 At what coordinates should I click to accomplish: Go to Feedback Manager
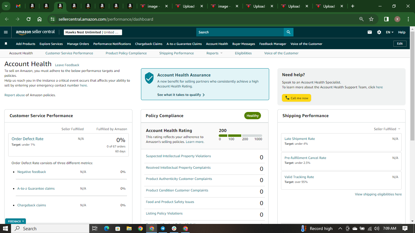(273, 44)
